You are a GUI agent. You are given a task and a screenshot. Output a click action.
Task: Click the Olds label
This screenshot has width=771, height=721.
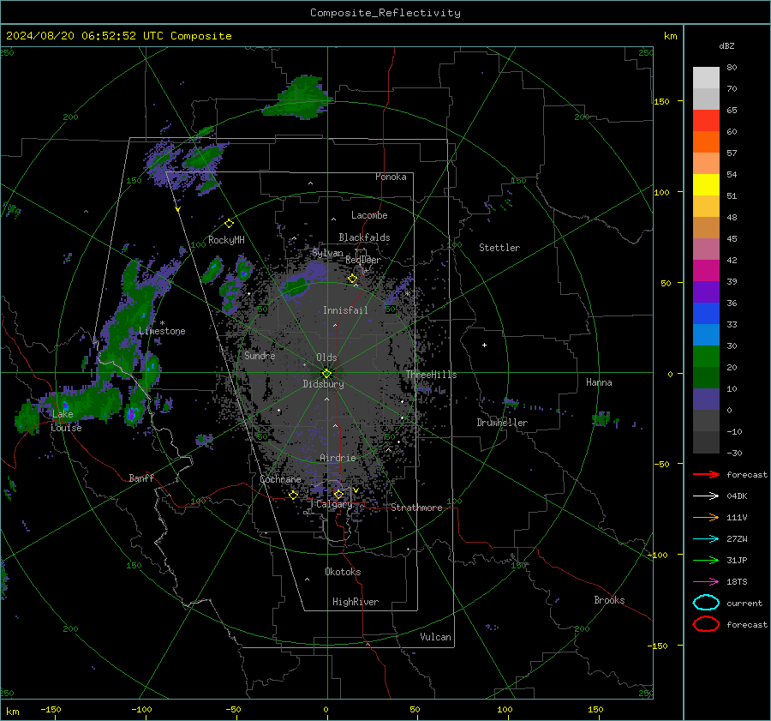[326, 357]
